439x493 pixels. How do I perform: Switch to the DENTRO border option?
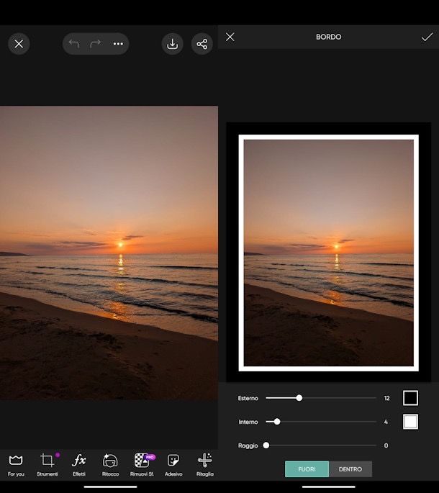click(350, 469)
